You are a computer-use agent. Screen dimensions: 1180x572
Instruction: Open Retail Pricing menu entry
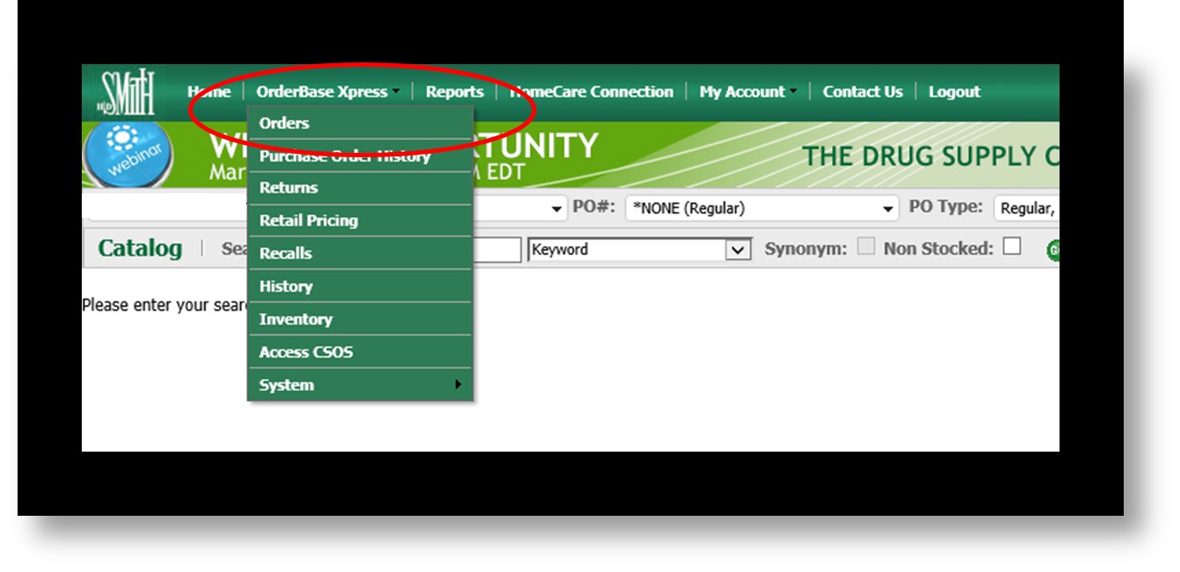pos(361,221)
